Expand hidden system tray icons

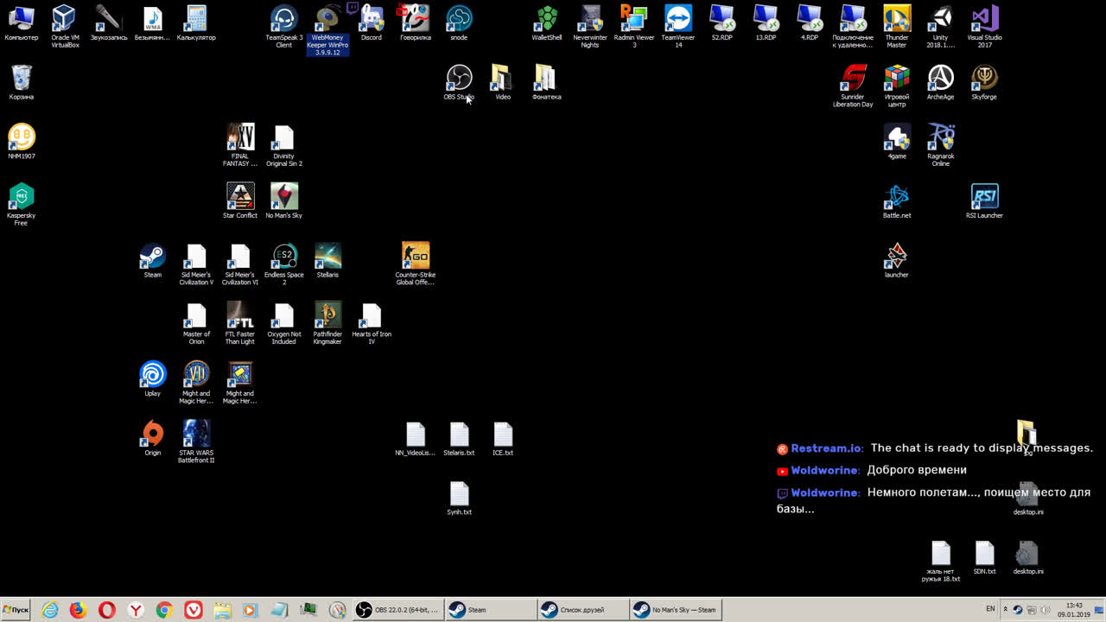[x=1006, y=610]
